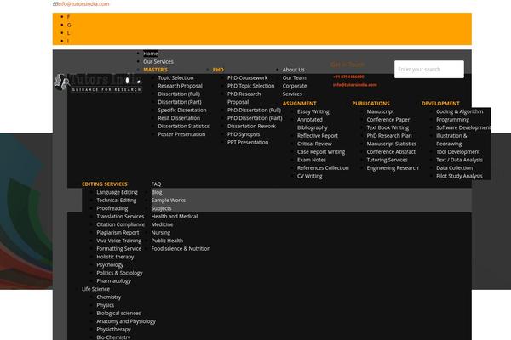Image resolution: width=511 pixels, height=340 pixels.
Task: Open Proofreading link
Action: tap(112, 208)
